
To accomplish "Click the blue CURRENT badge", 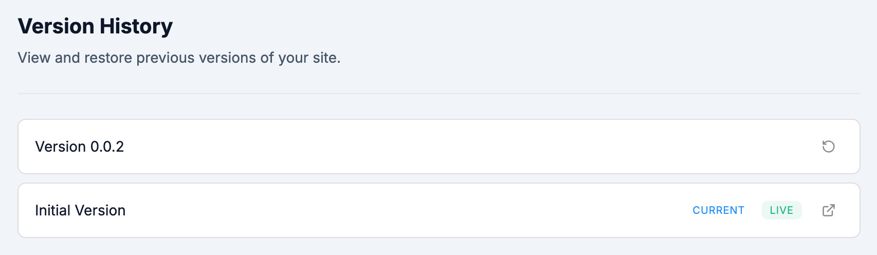I will pos(718,210).
